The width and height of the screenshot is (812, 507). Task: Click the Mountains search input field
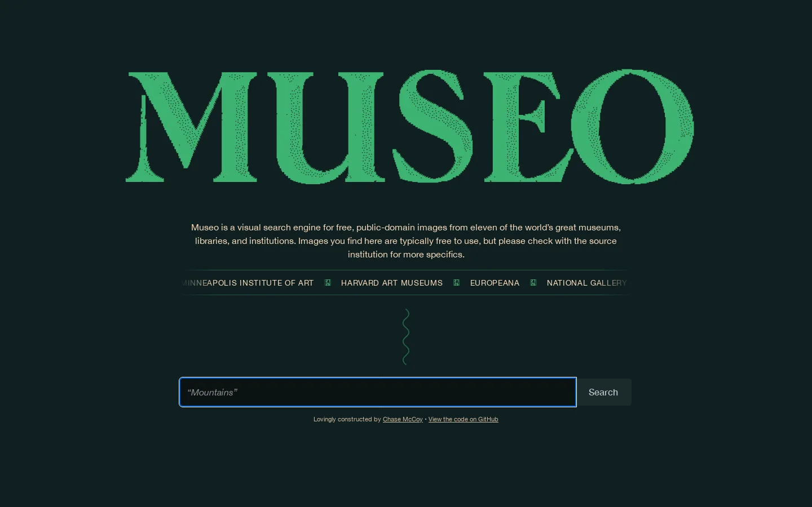coord(378,392)
